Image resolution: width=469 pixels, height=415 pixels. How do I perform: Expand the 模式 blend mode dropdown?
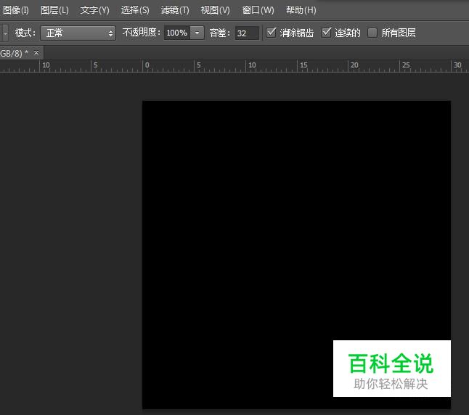[x=78, y=33]
